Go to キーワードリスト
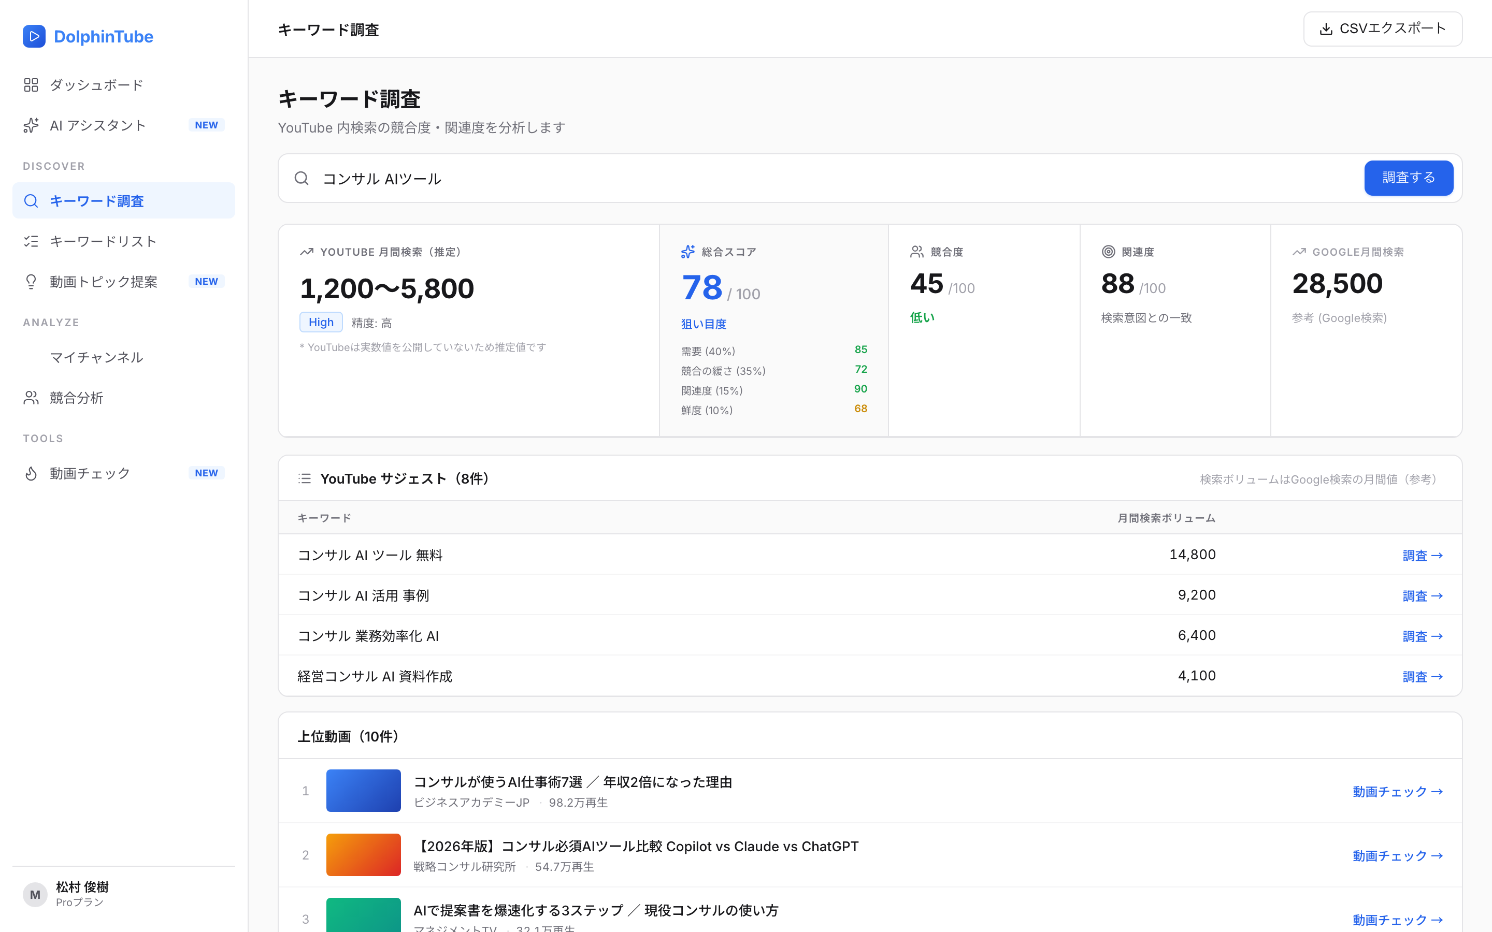The width and height of the screenshot is (1492, 932). (x=123, y=241)
